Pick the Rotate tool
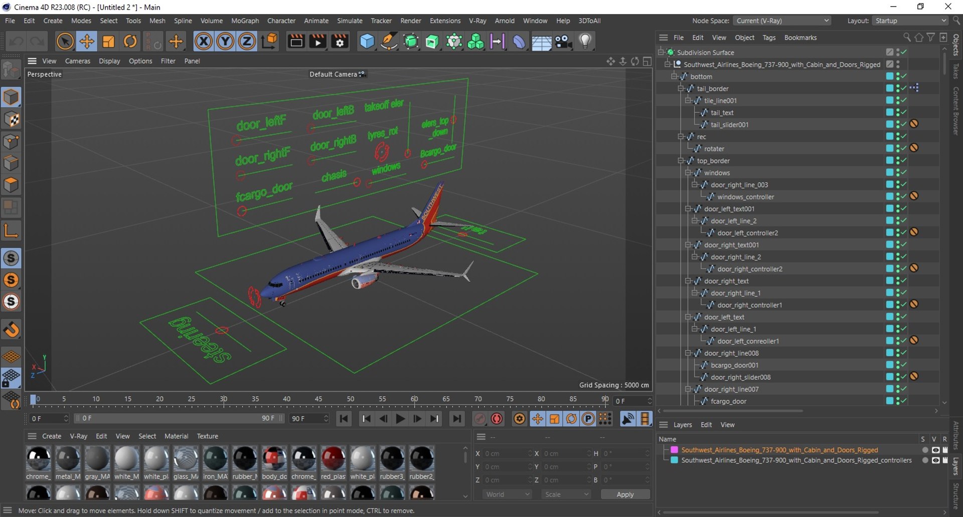Image resolution: width=963 pixels, height=517 pixels. pos(130,41)
